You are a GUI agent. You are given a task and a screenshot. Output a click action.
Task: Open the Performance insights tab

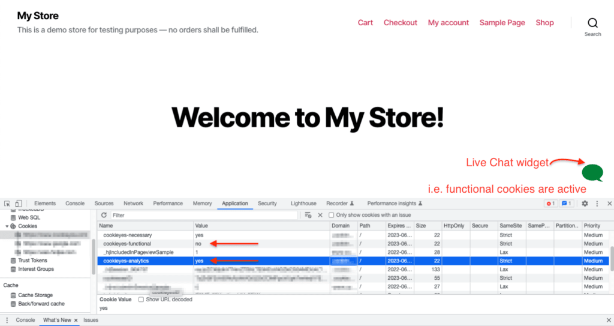pos(395,204)
